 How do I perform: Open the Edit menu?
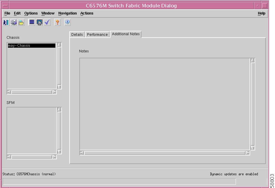pyautogui.click(x=17, y=13)
